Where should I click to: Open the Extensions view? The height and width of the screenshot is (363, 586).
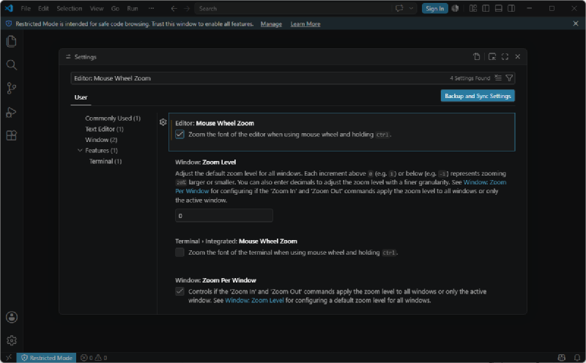click(x=12, y=135)
